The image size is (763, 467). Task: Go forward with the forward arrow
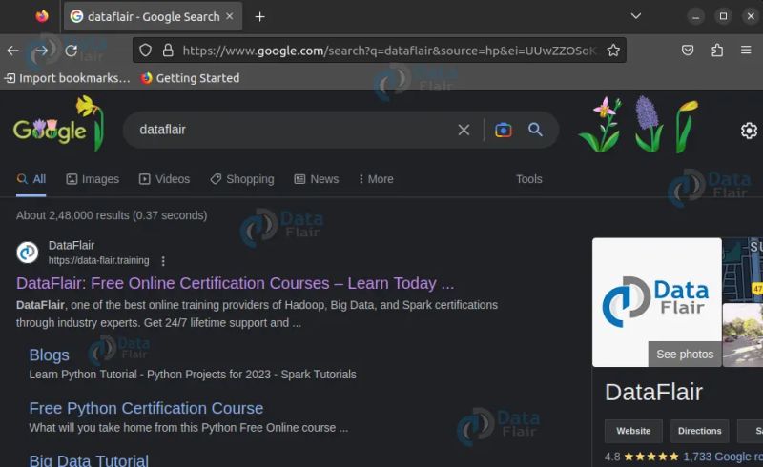41,51
